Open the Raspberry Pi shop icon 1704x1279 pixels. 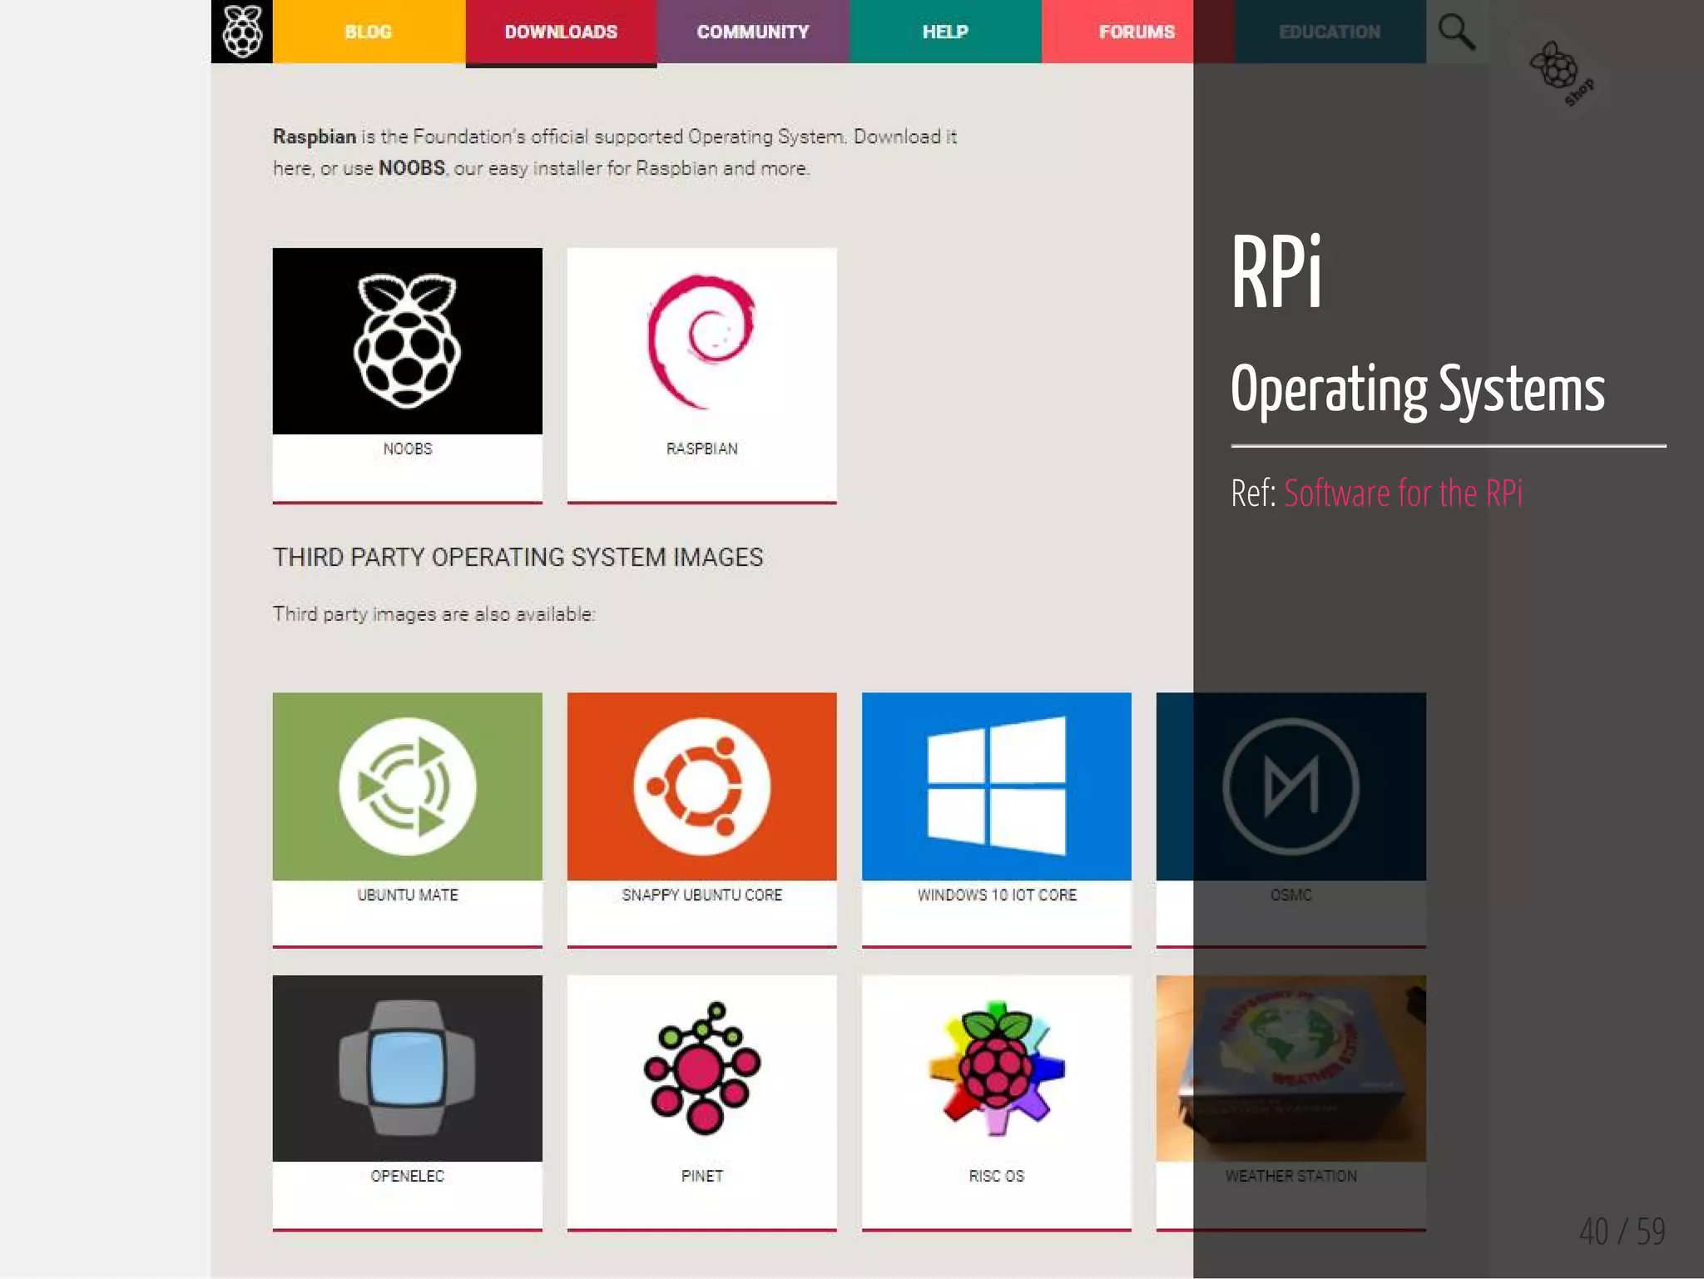pyautogui.click(x=1562, y=73)
